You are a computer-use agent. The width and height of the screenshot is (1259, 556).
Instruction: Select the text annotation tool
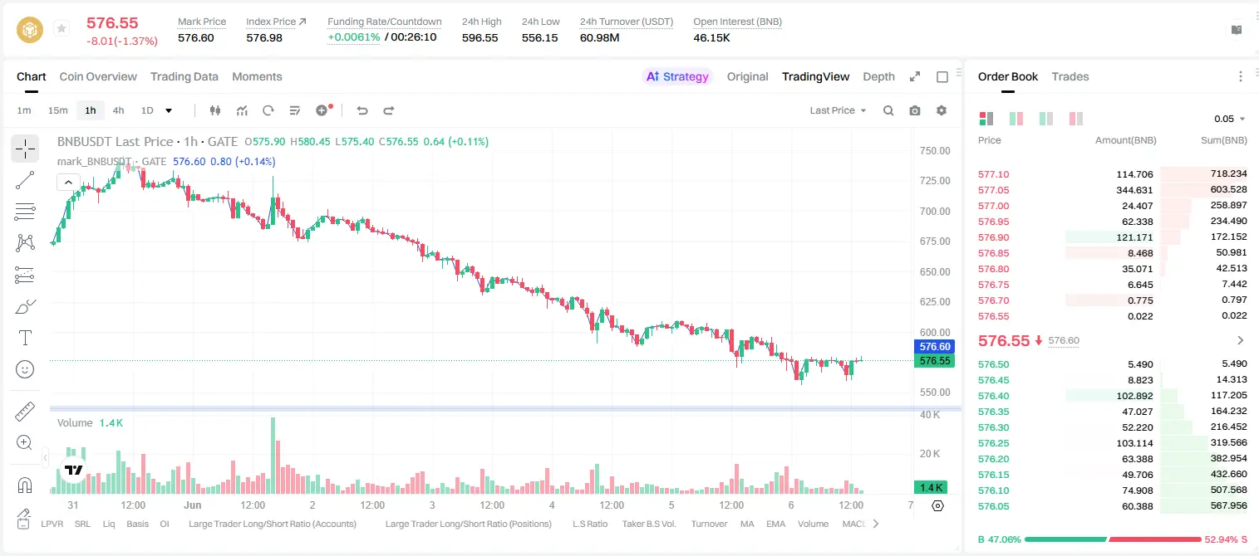25,338
